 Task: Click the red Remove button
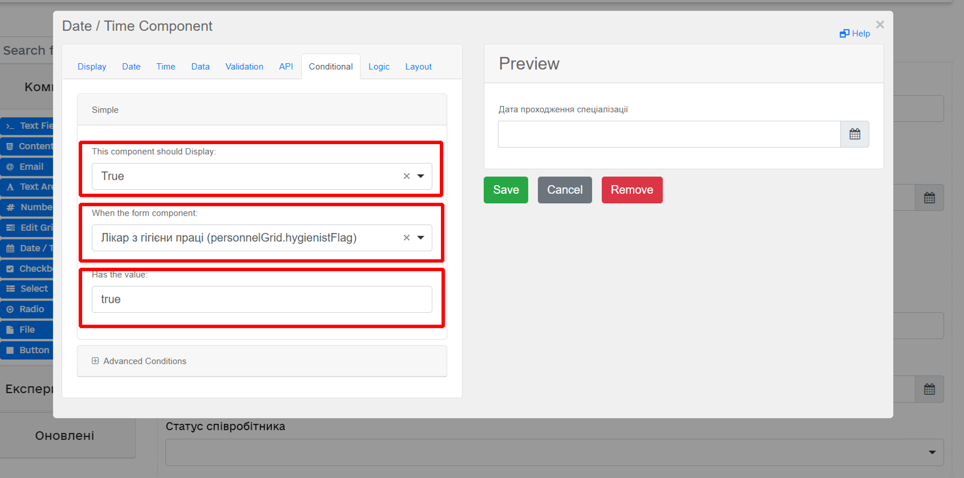(x=632, y=190)
